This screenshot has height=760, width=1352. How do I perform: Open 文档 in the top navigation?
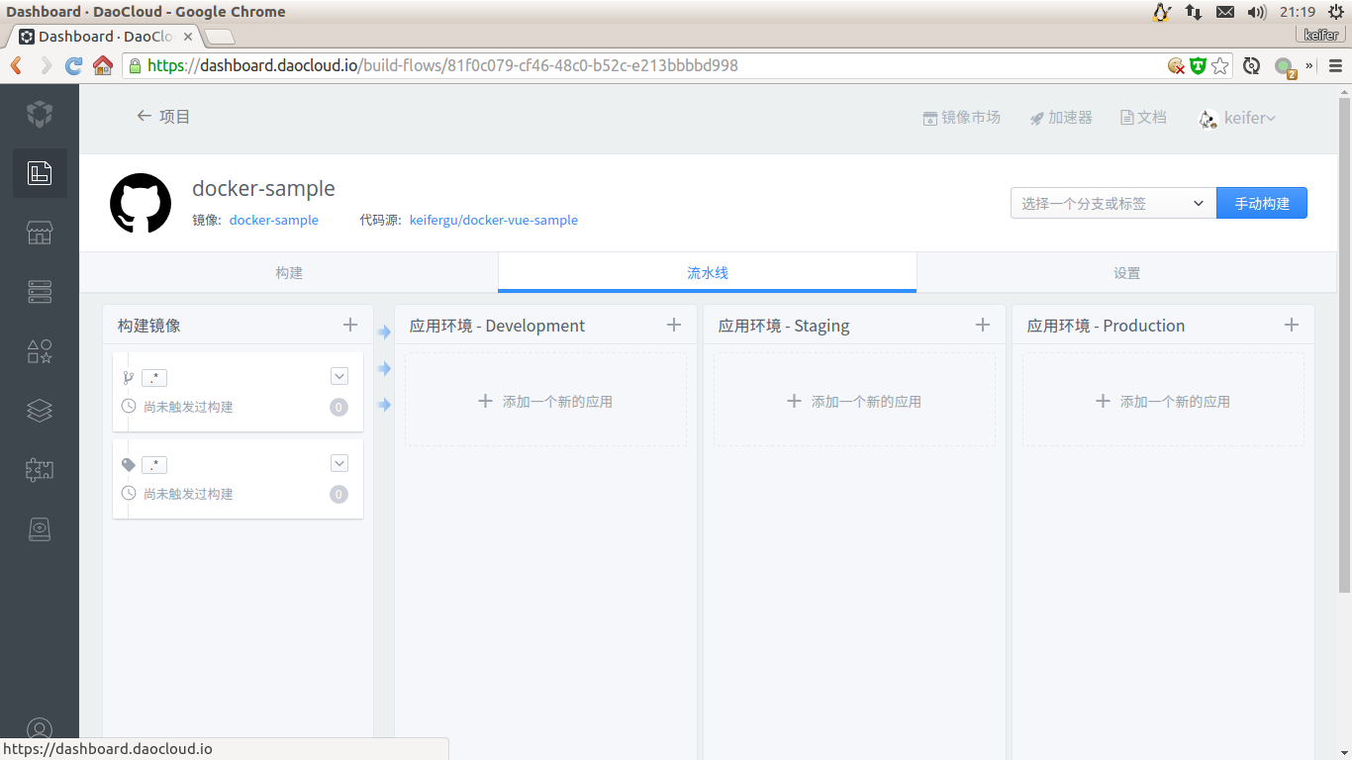click(1143, 117)
